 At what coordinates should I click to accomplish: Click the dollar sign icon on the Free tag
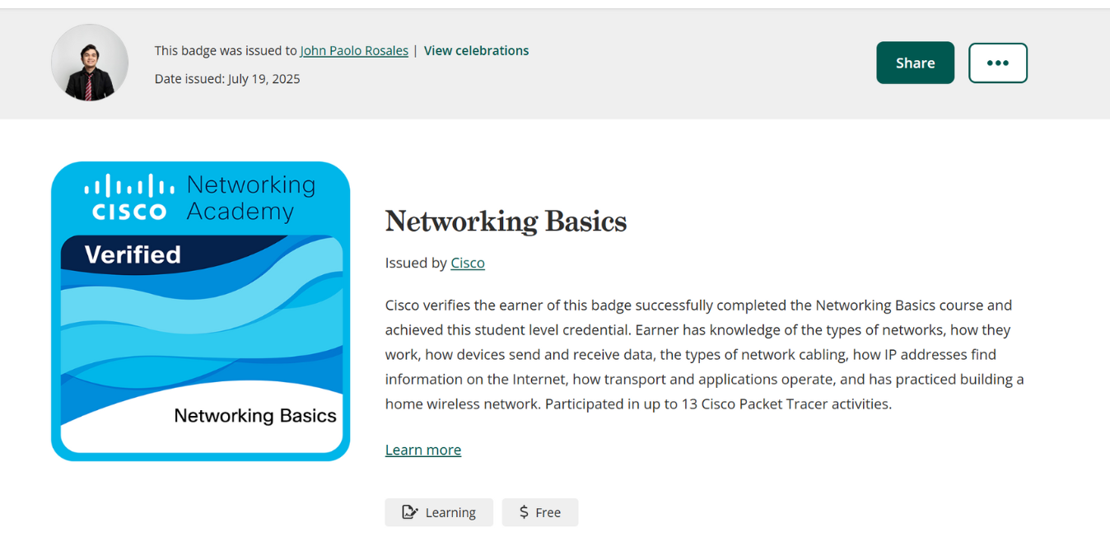point(523,511)
